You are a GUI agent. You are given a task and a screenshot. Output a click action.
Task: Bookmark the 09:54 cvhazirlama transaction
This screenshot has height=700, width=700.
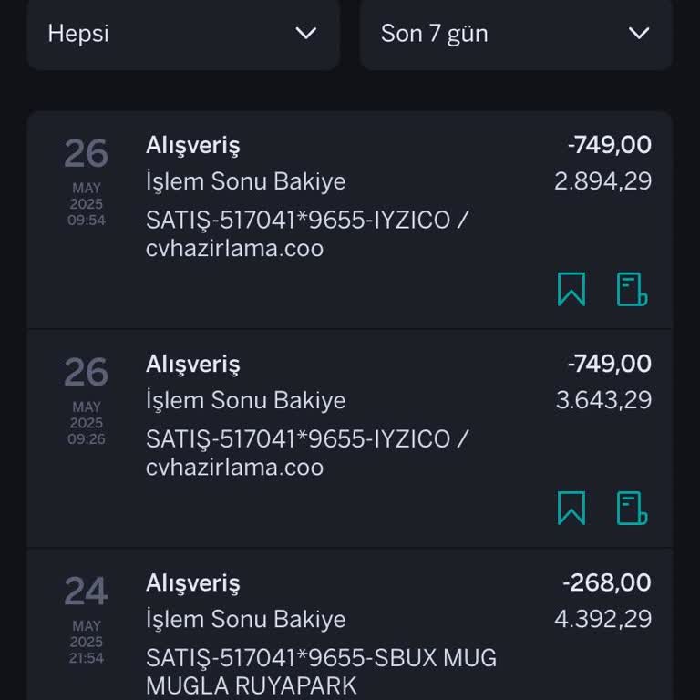[x=571, y=289]
